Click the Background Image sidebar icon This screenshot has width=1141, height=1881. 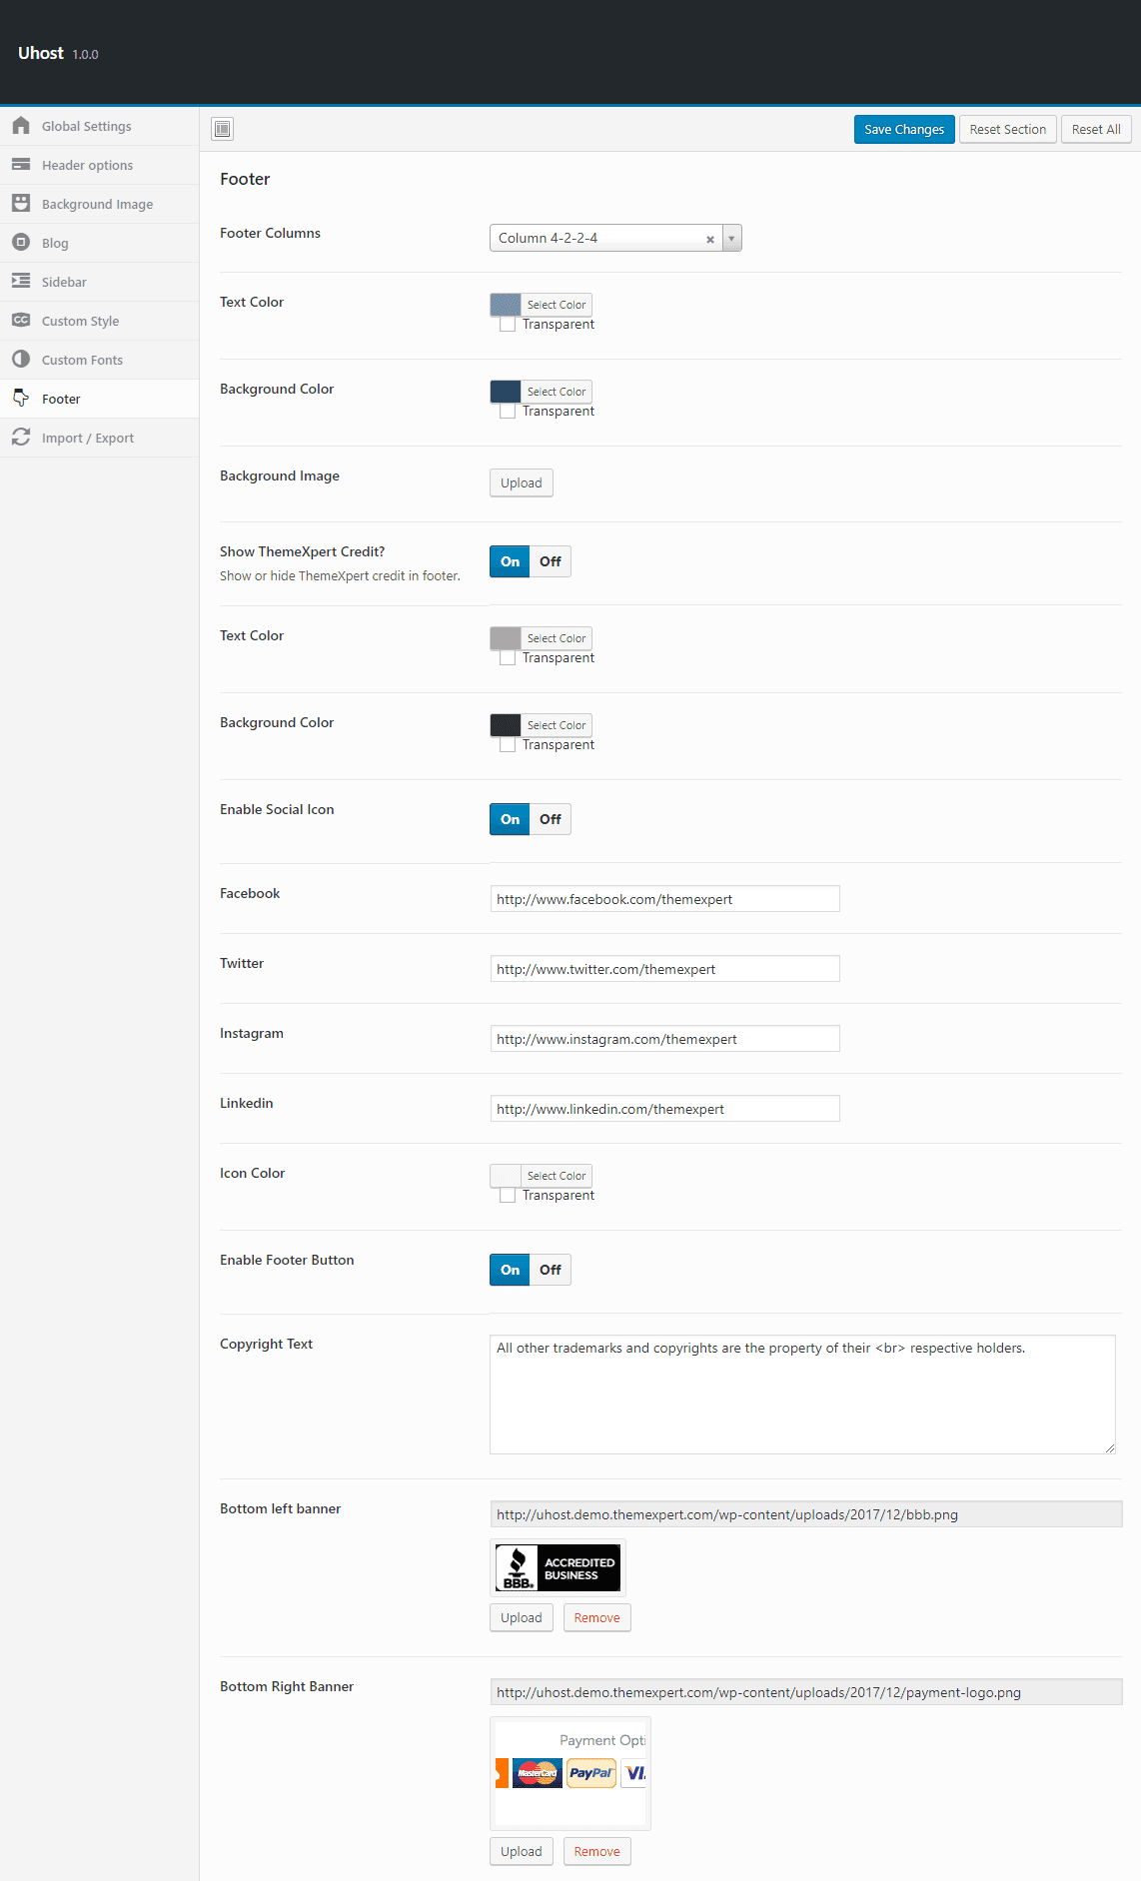(x=21, y=204)
